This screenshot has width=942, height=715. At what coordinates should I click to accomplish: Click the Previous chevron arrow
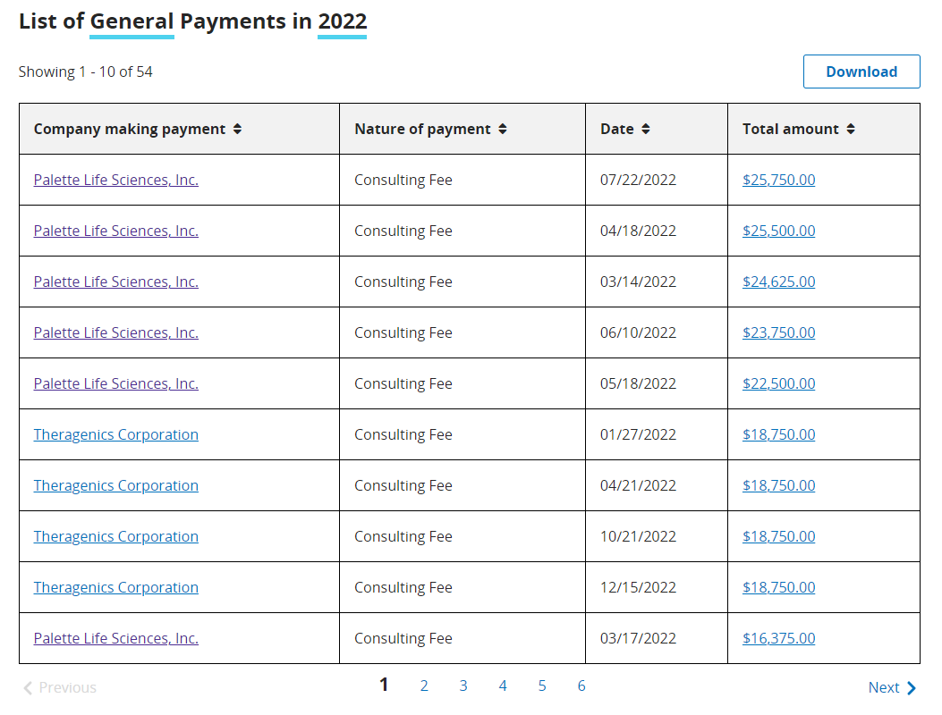tap(28, 688)
